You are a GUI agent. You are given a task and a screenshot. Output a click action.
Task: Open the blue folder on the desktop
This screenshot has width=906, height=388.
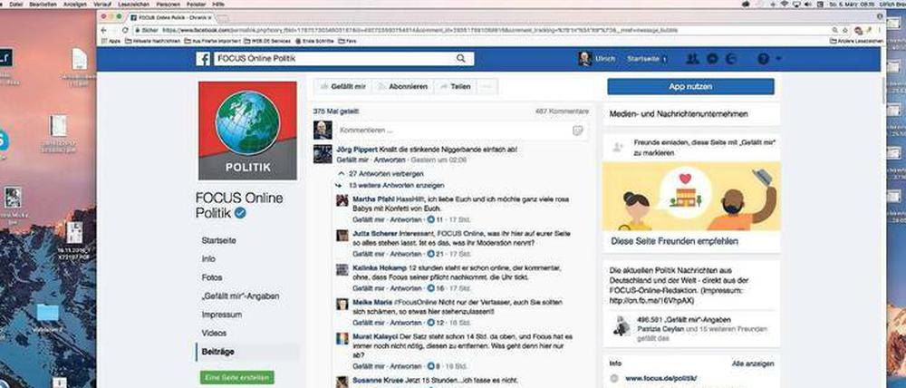(47, 313)
